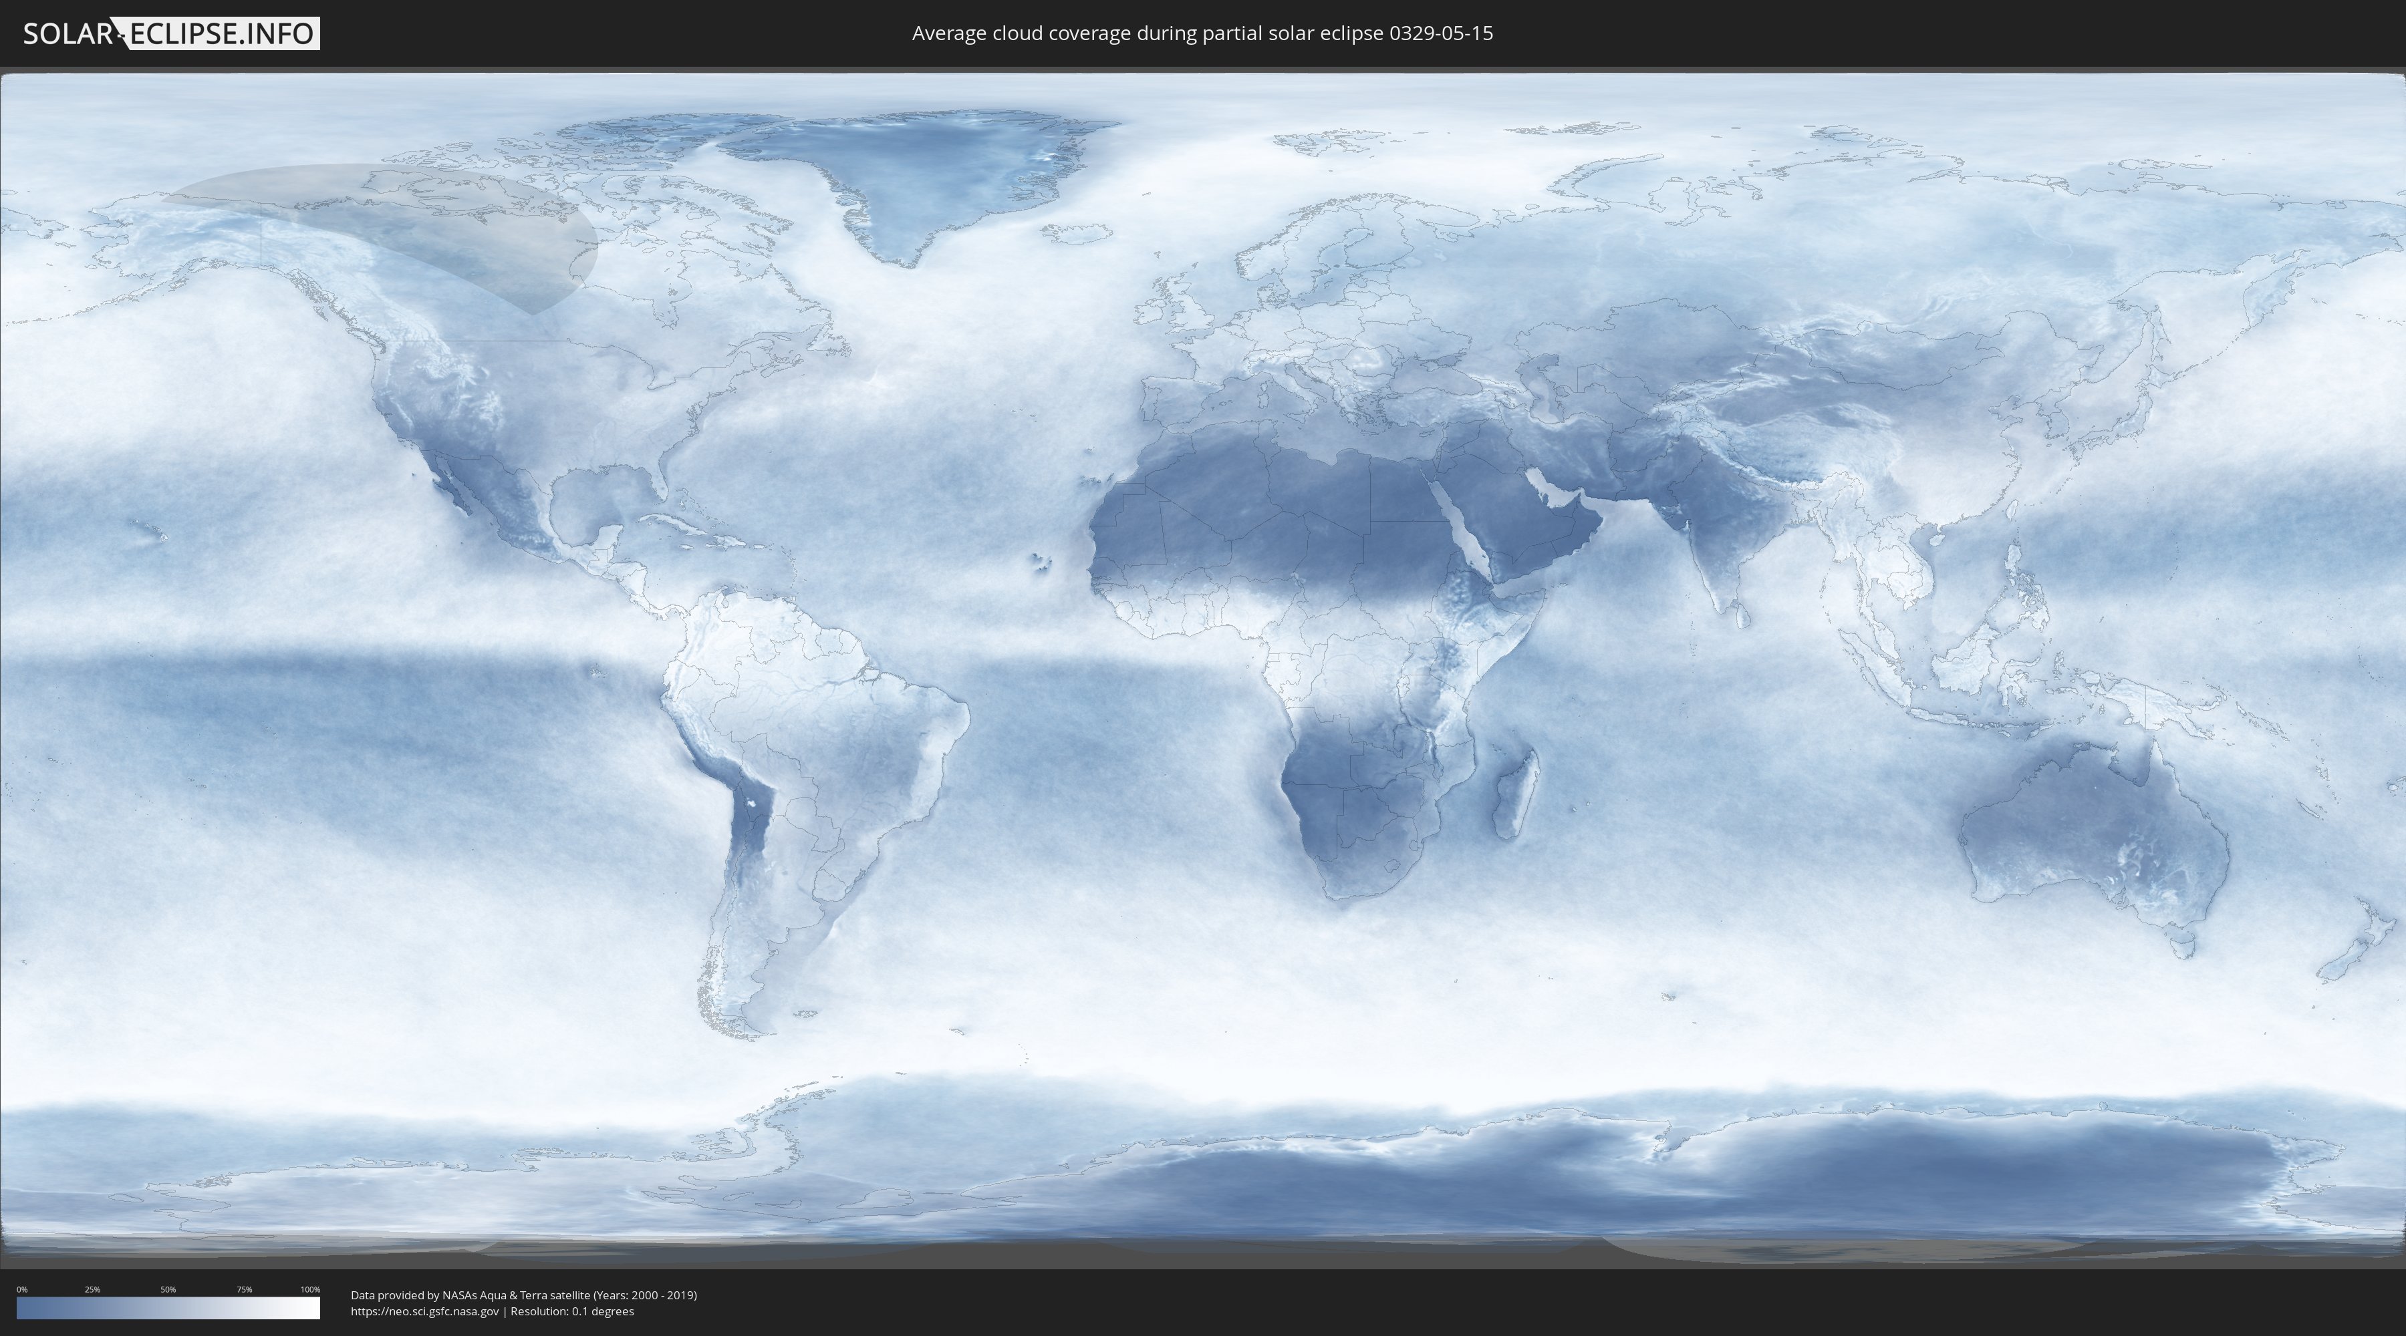Click Madagascar island on the map

click(1515, 796)
